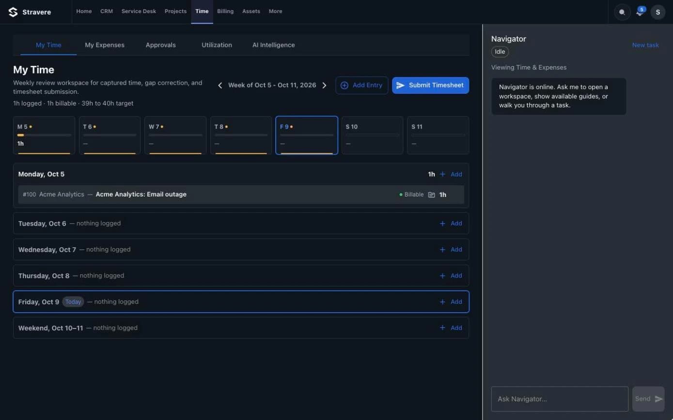Click the Idle status badge
673x420 pixels.
[500, 52]
